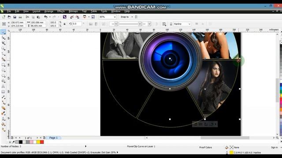
Task: Cut selection with the scissors icon
Action: [27, 17]
